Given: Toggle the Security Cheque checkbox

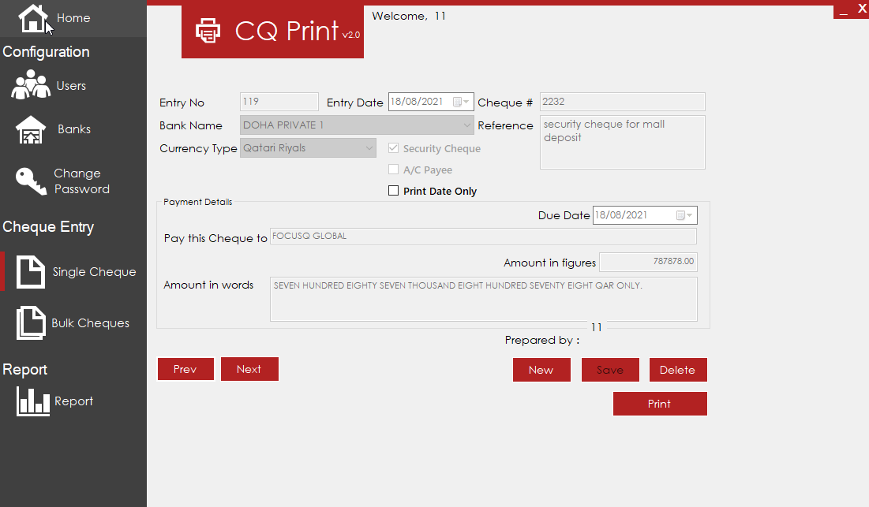Looking at the screenshot, I should pos(394,147).
